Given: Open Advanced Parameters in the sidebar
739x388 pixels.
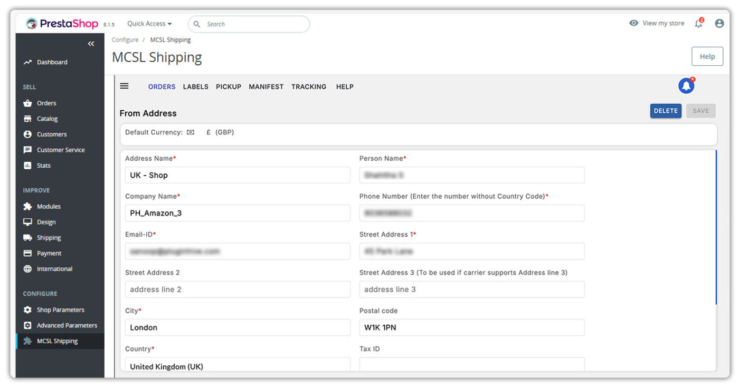Looking at the screenshot, I should click(x=67, y=325).
